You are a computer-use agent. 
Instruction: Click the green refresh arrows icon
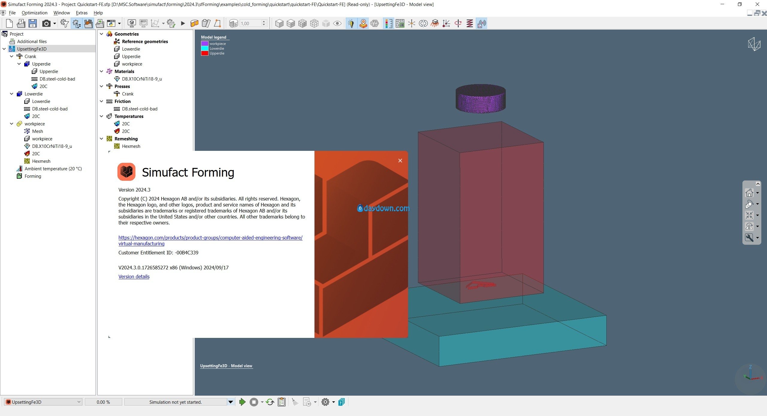point(270,402)
